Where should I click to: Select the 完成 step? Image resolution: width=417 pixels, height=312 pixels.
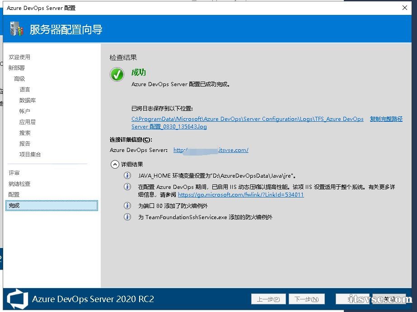point(52,206)
